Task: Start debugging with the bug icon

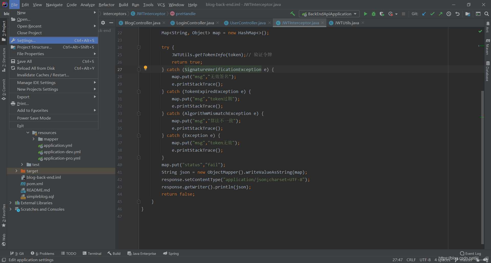Action: click(x=374, y=14)
